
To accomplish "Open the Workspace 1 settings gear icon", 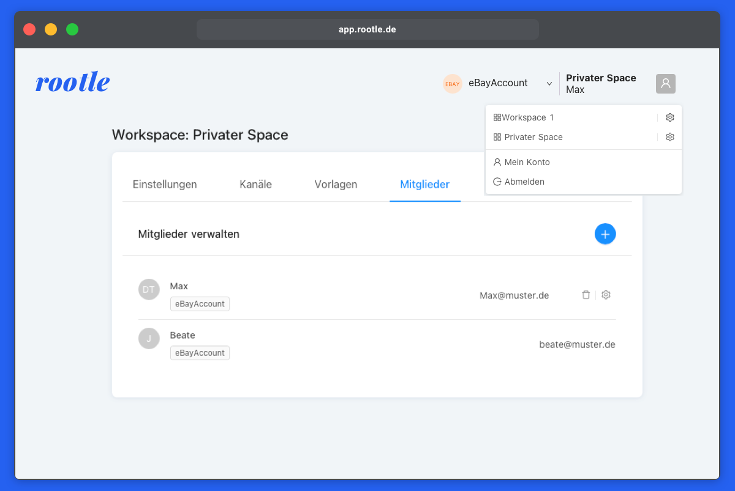I will point(669,117).
